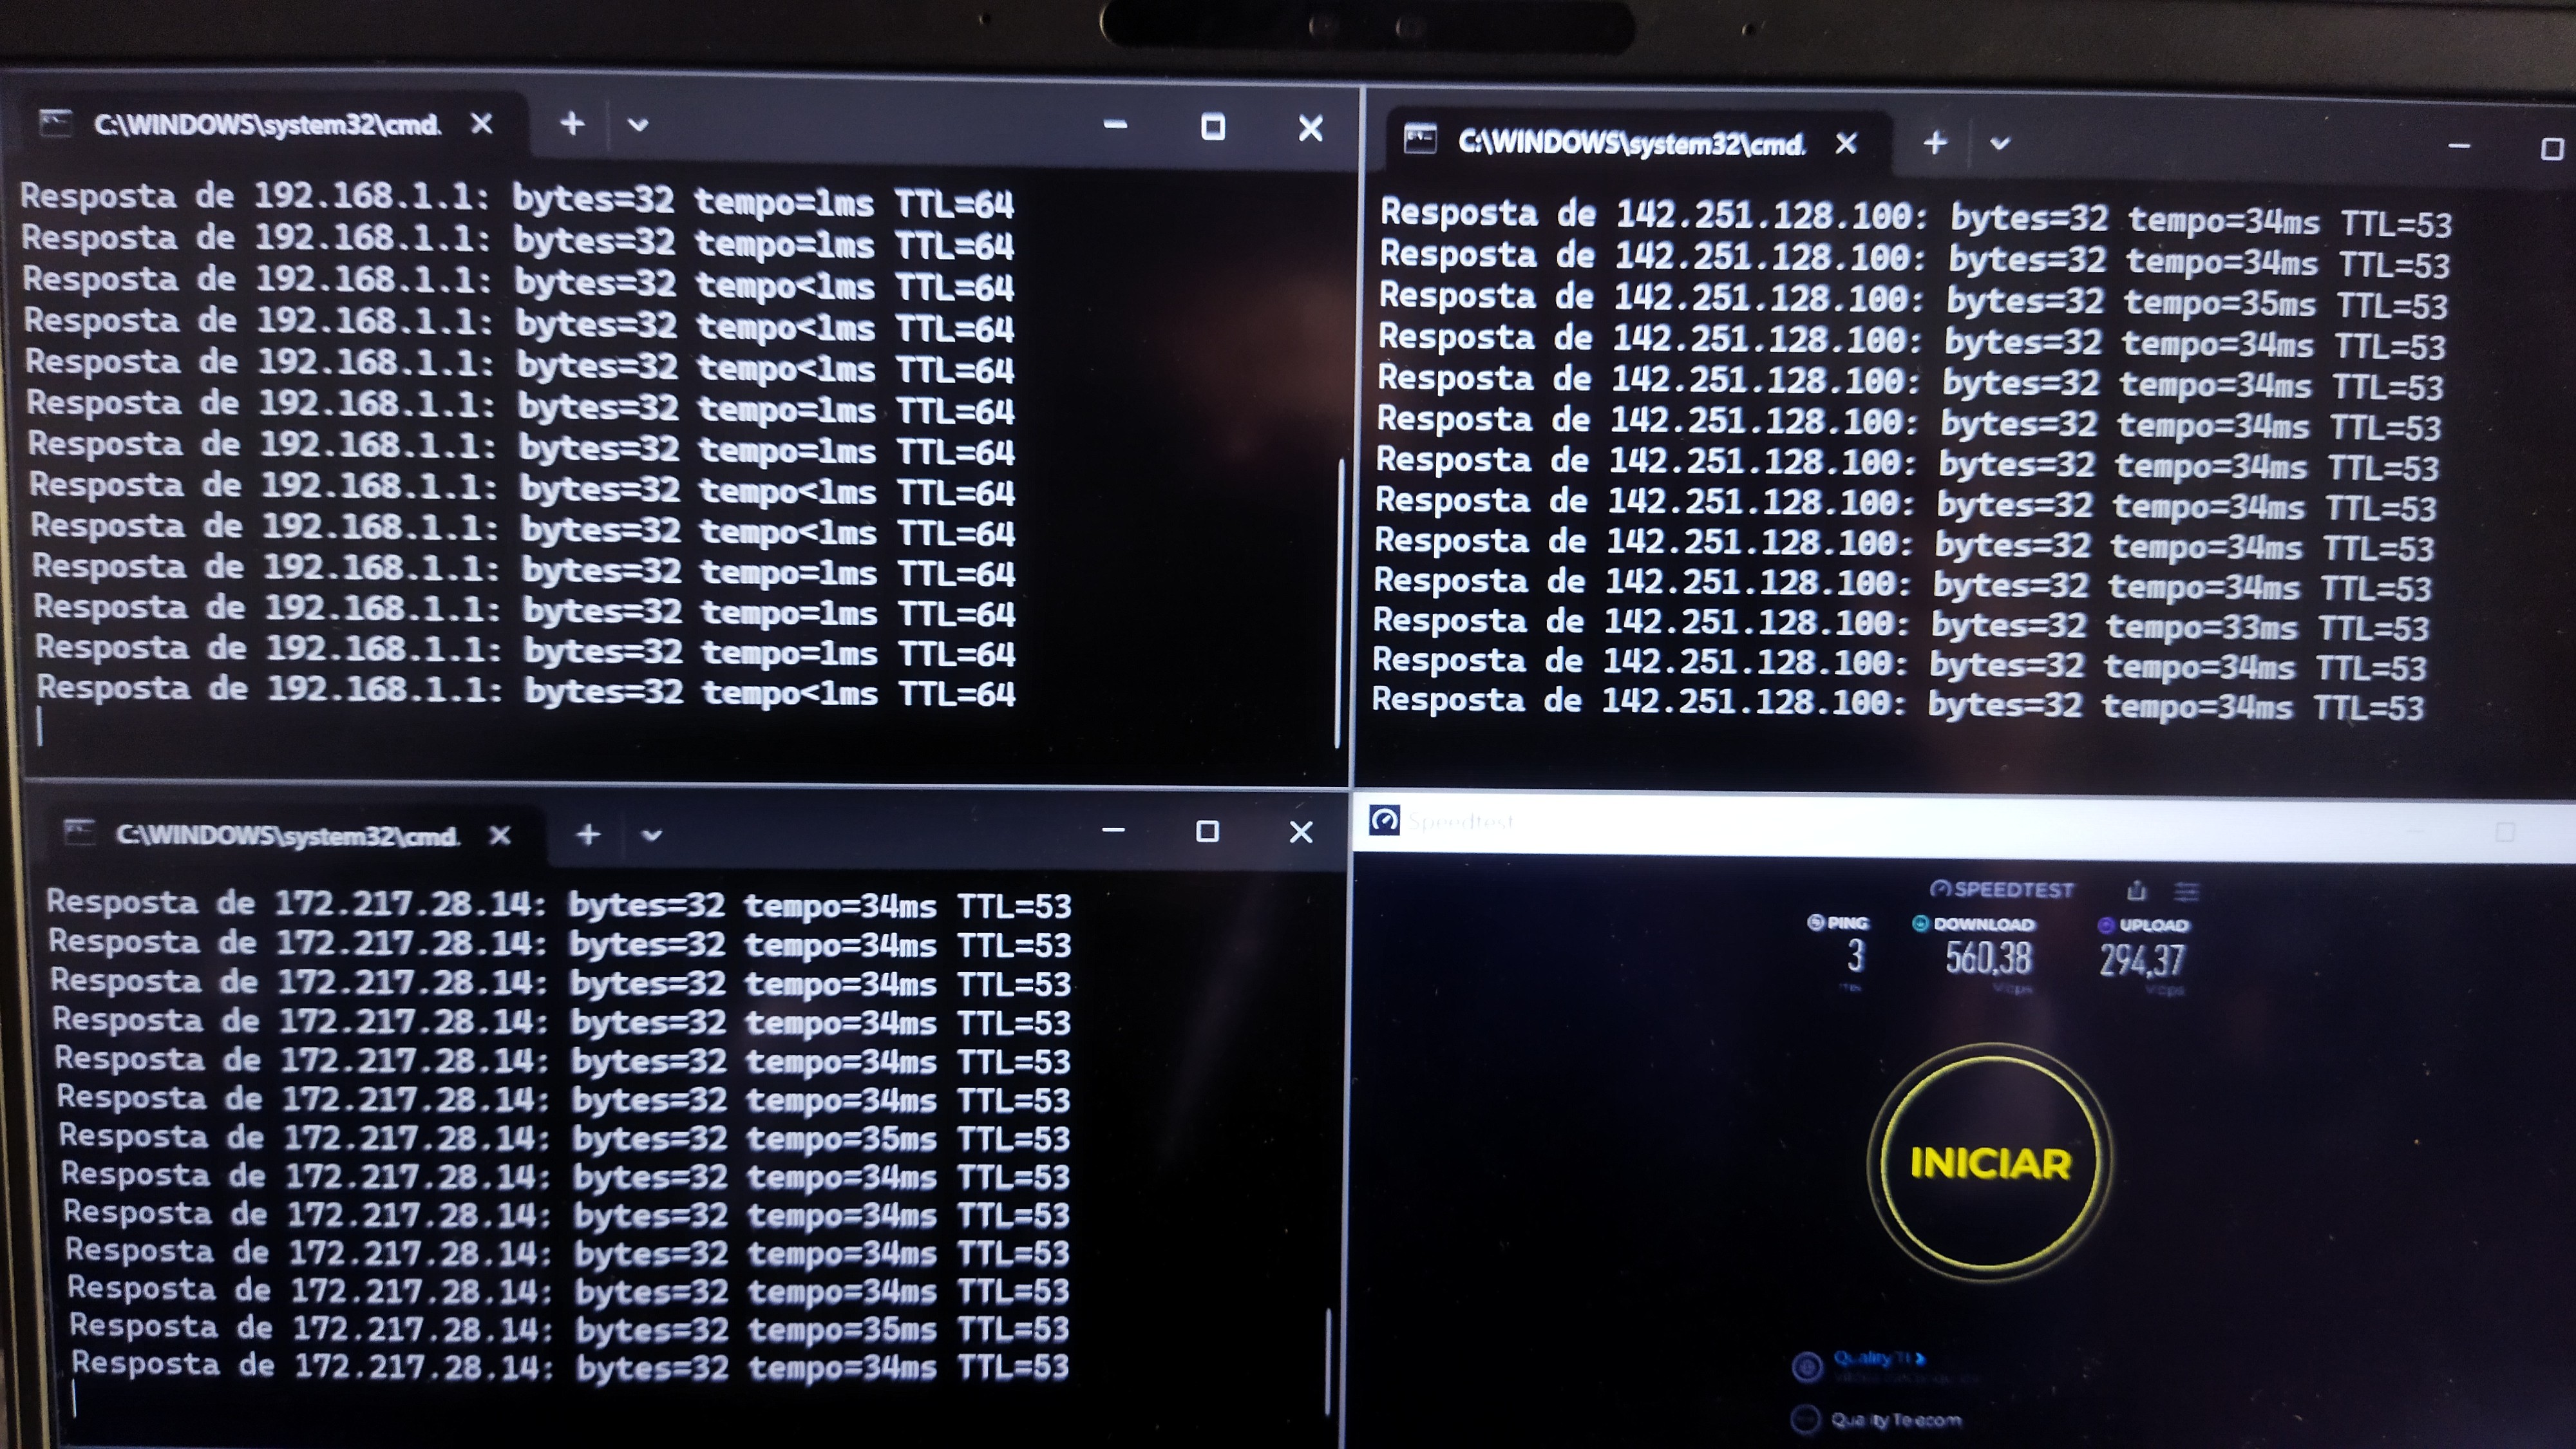The width and height of the screenshot is (2576, 1449).
Task: Close the cmd tab pinging 172.217.28.14
Action: (x=500, y=835)
